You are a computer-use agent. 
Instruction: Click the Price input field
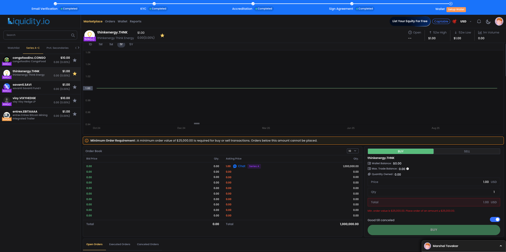click(x=434, y=182)
